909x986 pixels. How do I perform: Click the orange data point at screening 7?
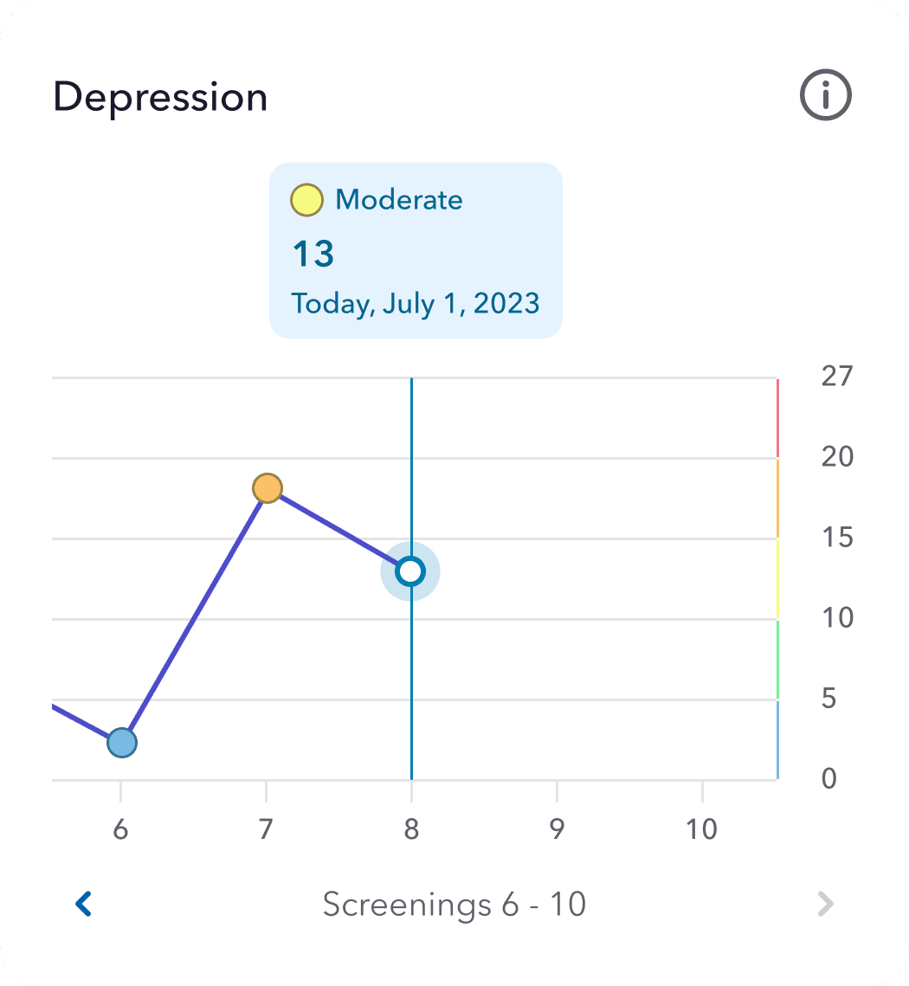click(x=267, y=488)
